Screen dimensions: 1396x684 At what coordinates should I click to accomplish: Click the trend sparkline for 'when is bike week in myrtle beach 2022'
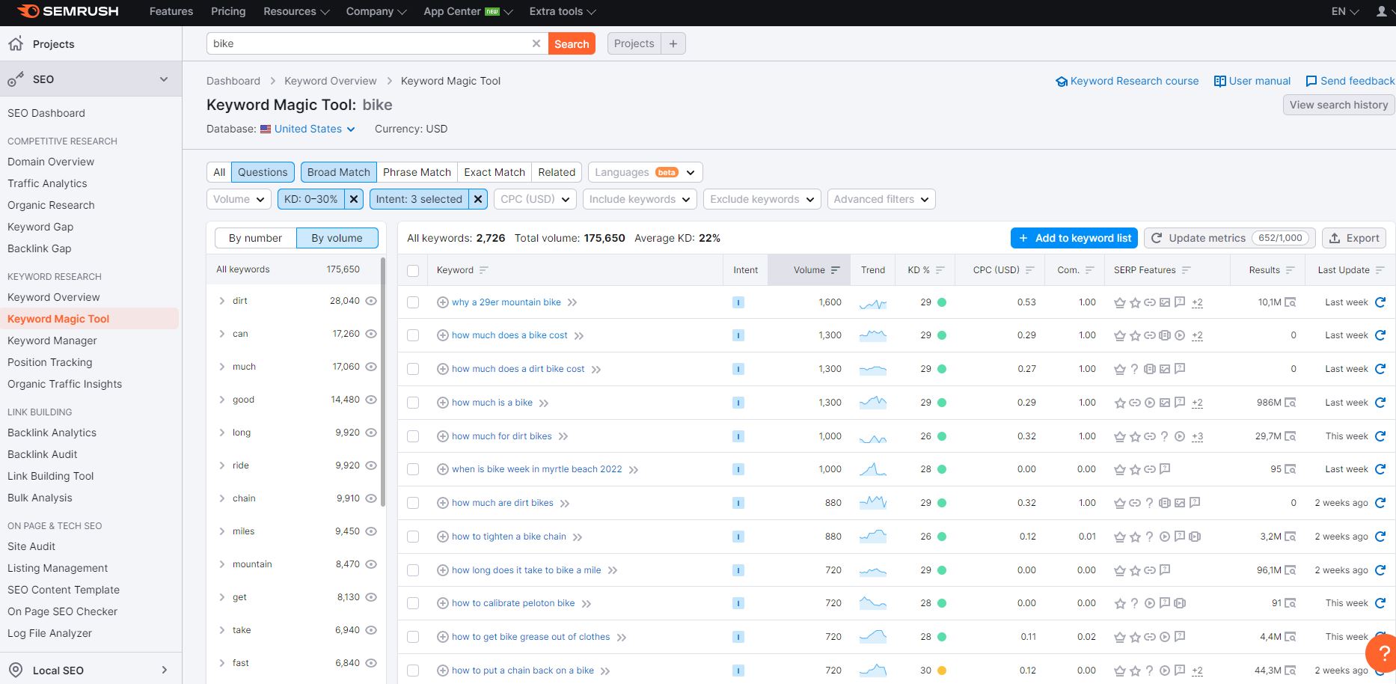[x=872, y=469]
